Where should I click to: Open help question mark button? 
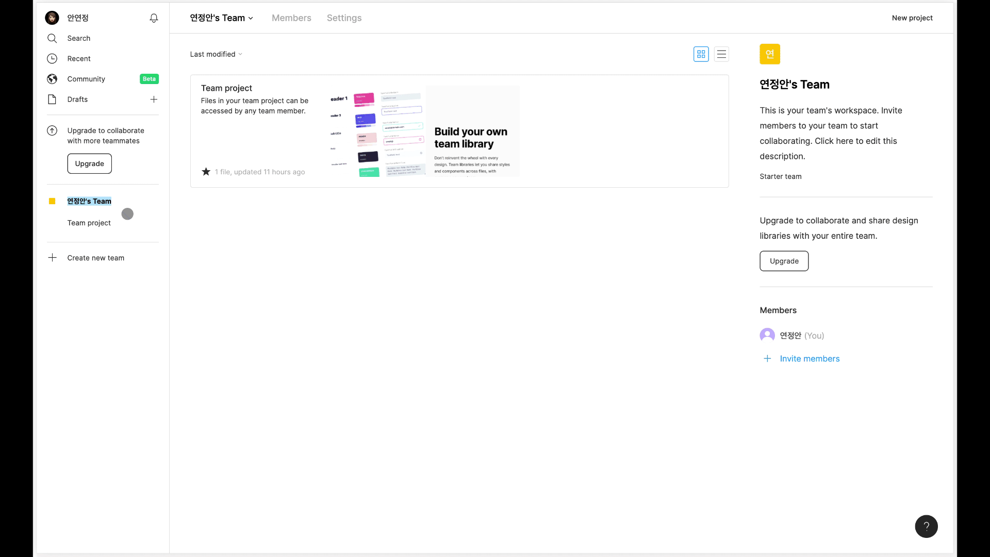pos(926,527)
